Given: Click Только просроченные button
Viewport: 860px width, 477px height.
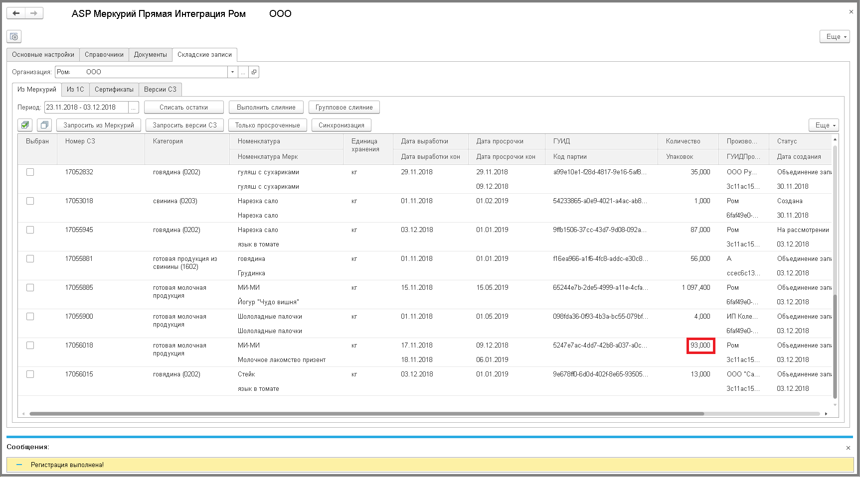Looking at the screenshot, I should [x=268, y=125].
